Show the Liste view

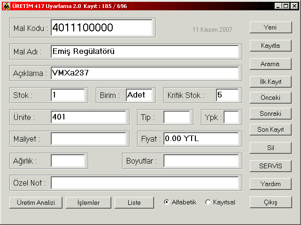point(134,202)
